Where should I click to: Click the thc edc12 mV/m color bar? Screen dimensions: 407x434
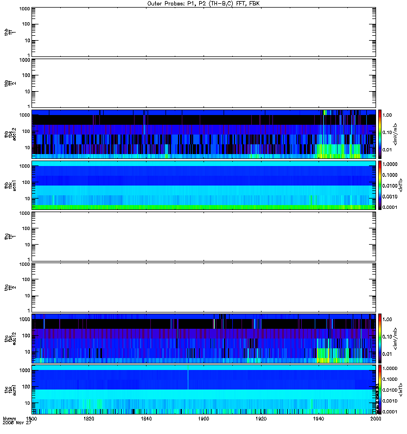click(380, 338)
